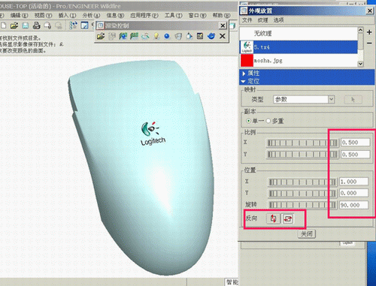Click the 关闭 button

pos(307,234)
